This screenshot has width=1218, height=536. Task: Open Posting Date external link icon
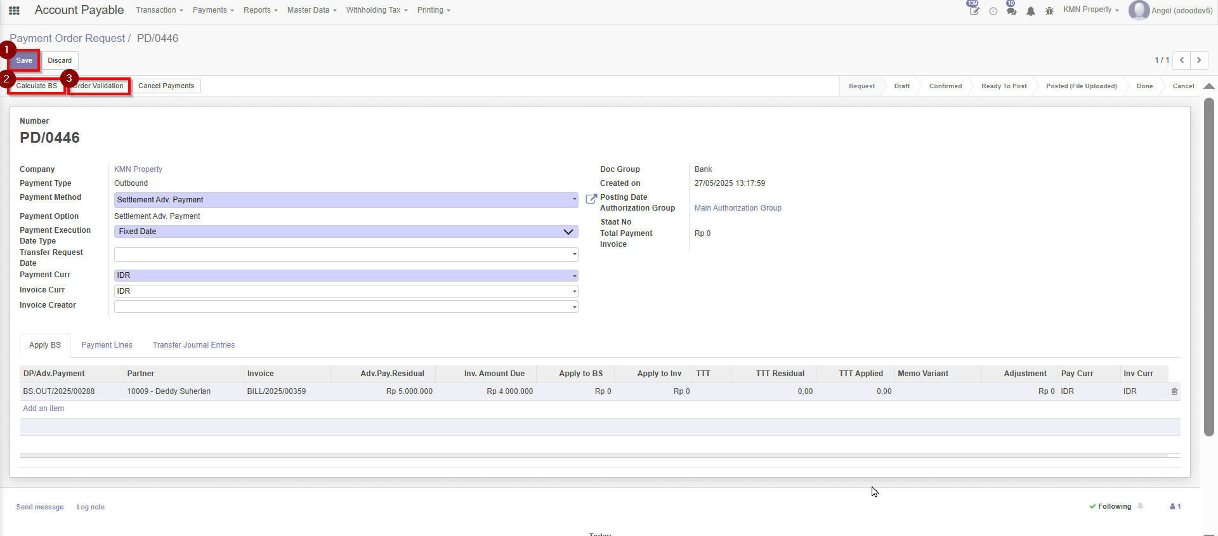[x=591, y=199]
